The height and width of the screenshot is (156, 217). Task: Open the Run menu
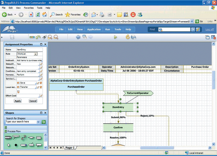click(108, 29)
